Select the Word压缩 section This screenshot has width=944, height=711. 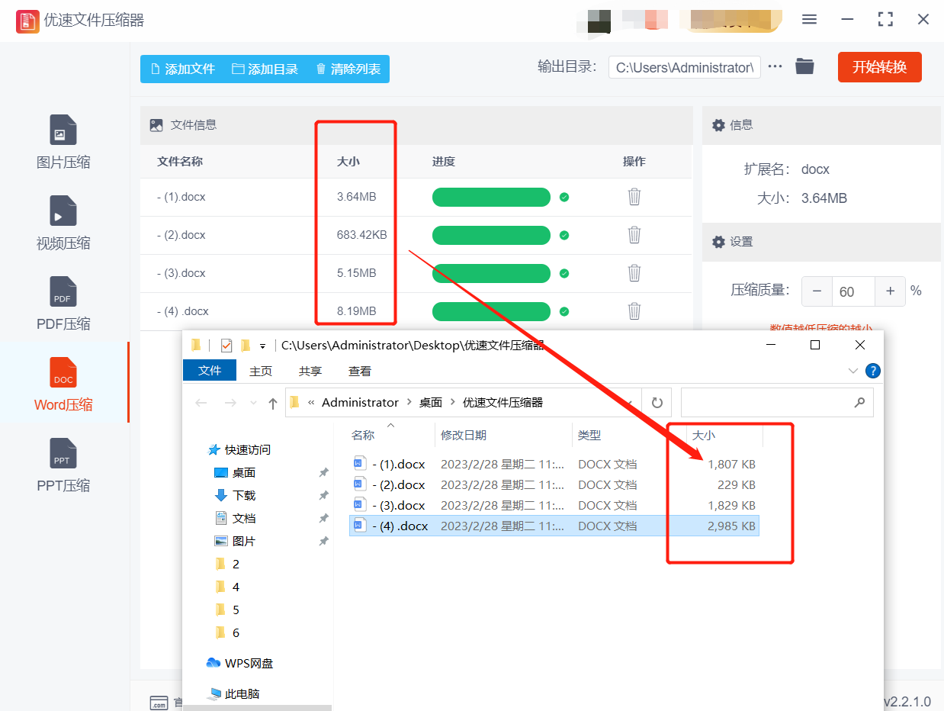point(63,384)
